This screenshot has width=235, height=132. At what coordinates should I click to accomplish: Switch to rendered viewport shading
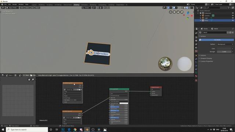[x=189, y=8]
